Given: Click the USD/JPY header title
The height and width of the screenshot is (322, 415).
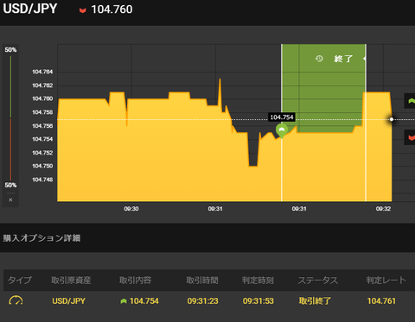Looking at the screenshot, I should (30, 9).
